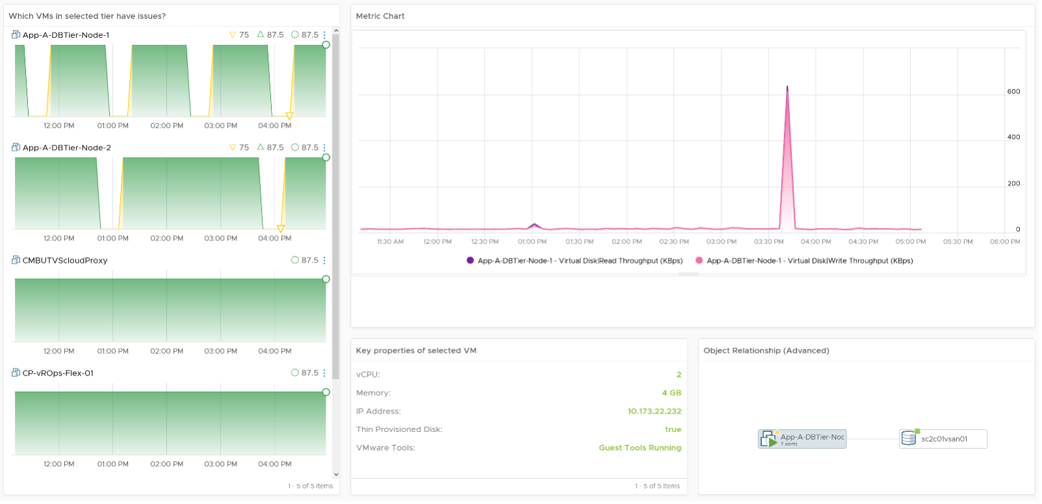The height and width of the screenshot is (504, 1042).
Task: Click the Object Relationship (Advanced) panel title
Action: [x=767, y=351]
